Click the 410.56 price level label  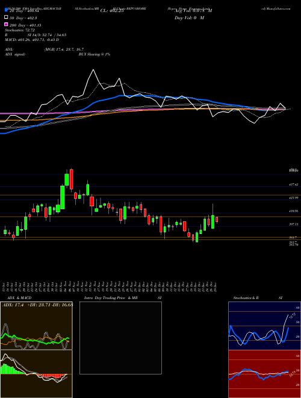pyautogui.click(x=293, y=211)
